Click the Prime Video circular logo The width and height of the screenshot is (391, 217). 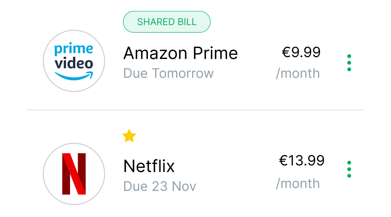click(x=74, y=61)
